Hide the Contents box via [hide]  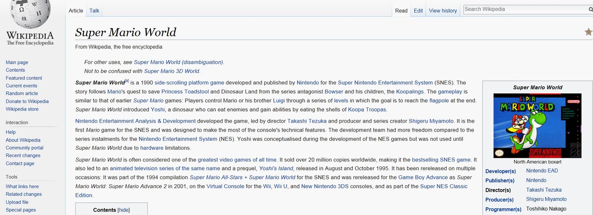124,210
